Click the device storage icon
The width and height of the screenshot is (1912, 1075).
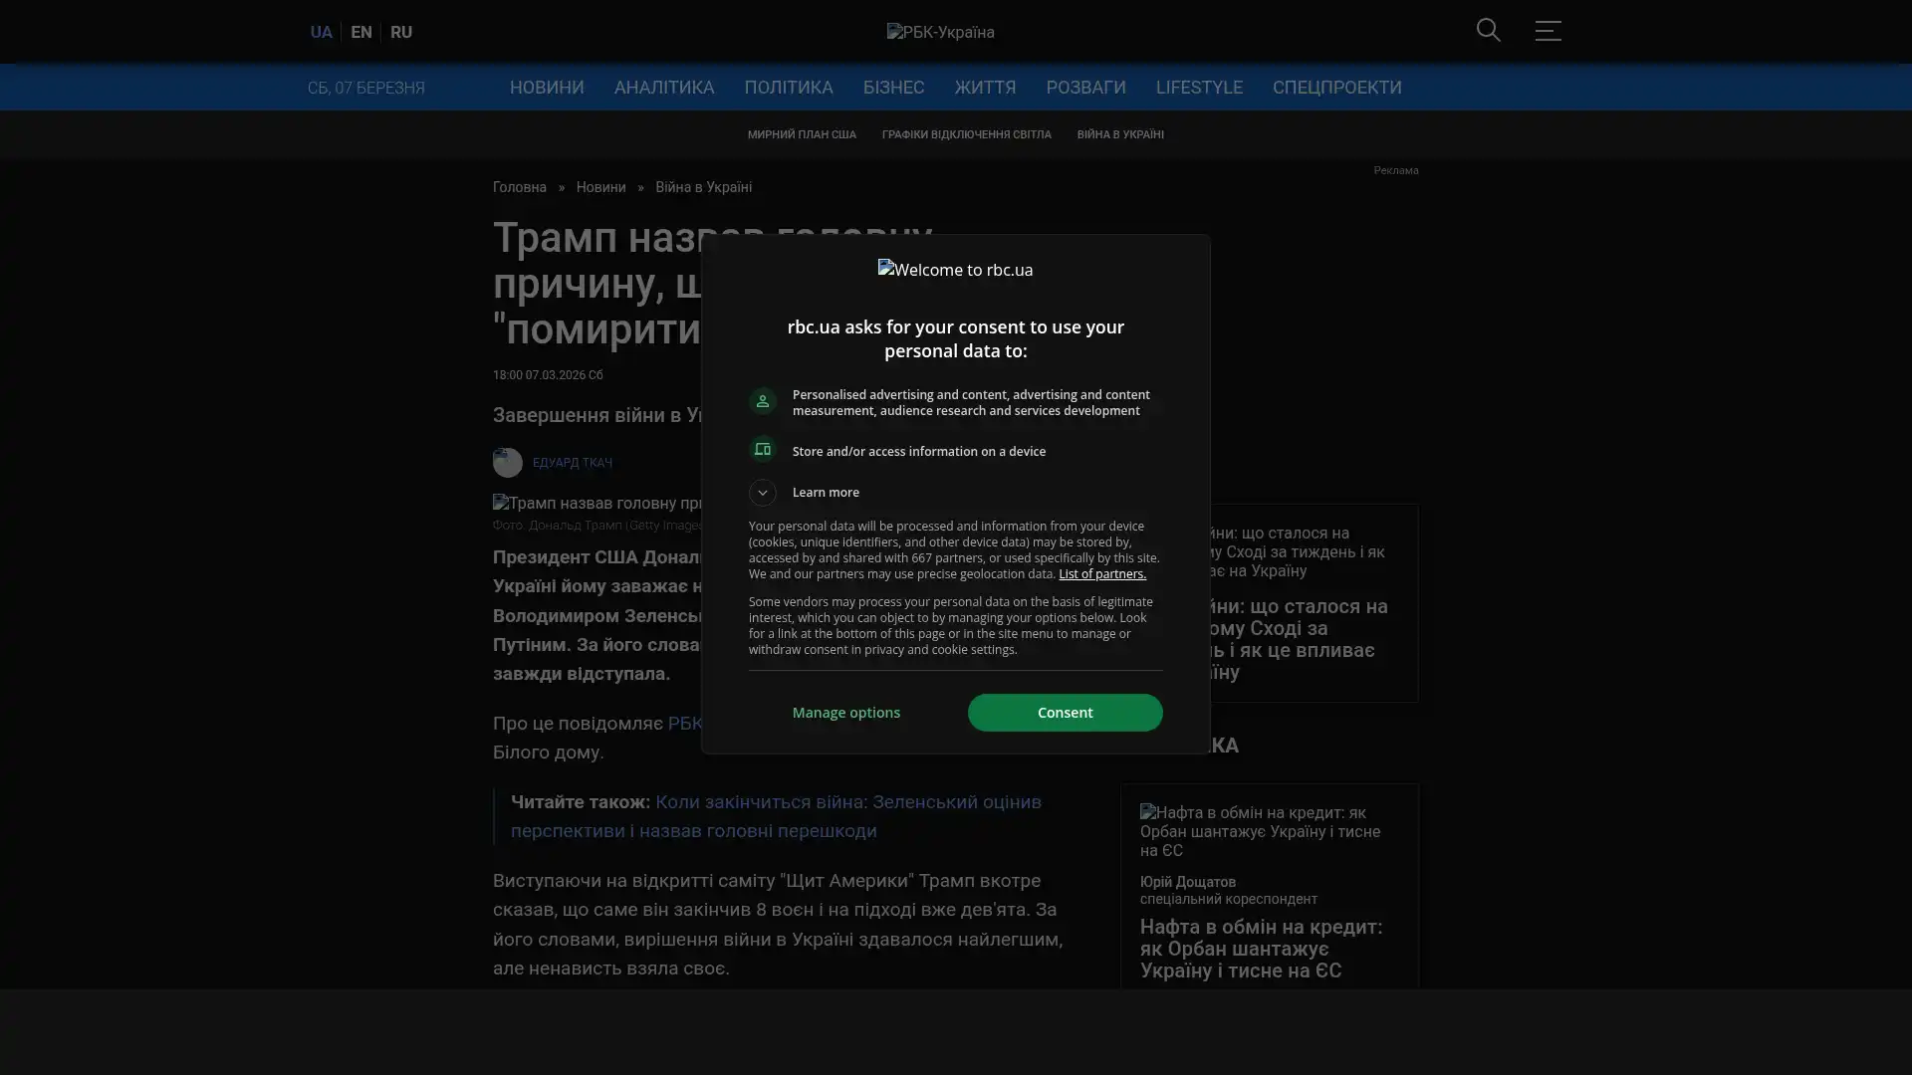click(x=762, y=450)
